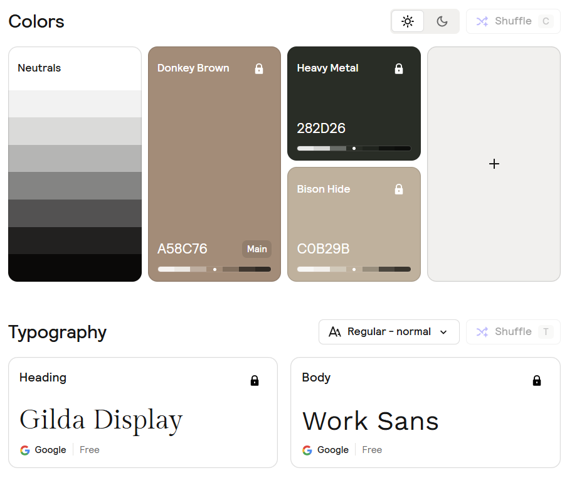Click the Main badge on Donkey Brown
The height and width of the screenshot is (480, 572).
pos(257,249)
